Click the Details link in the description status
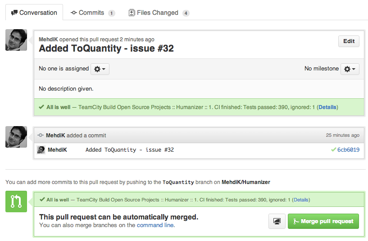 click(327, 107)
